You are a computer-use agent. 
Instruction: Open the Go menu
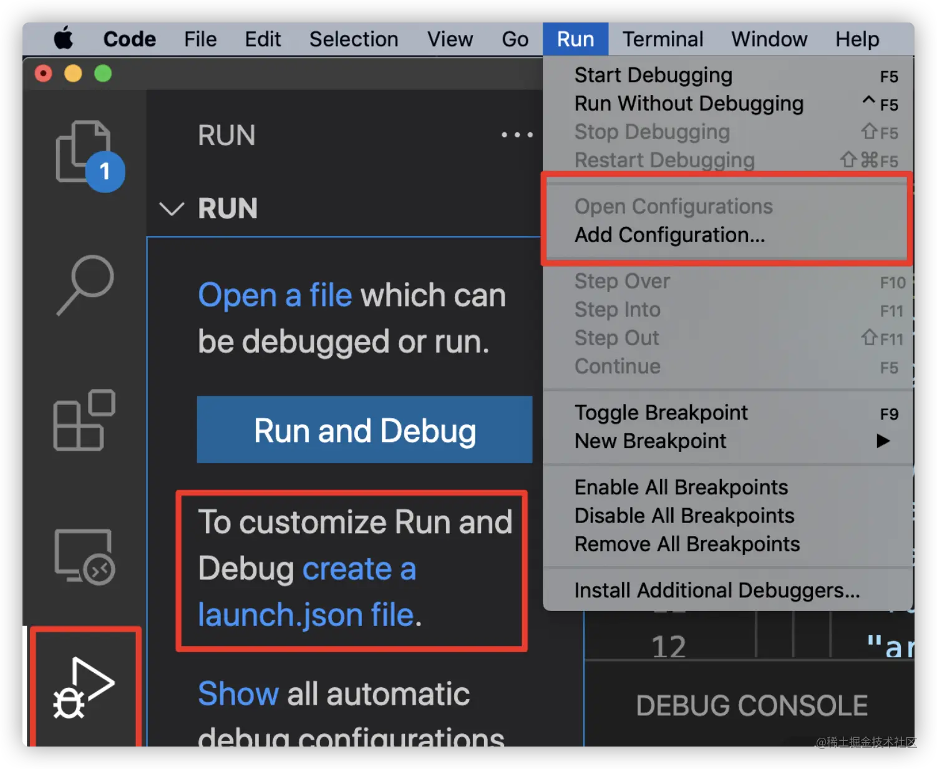(x=515, y=39)
